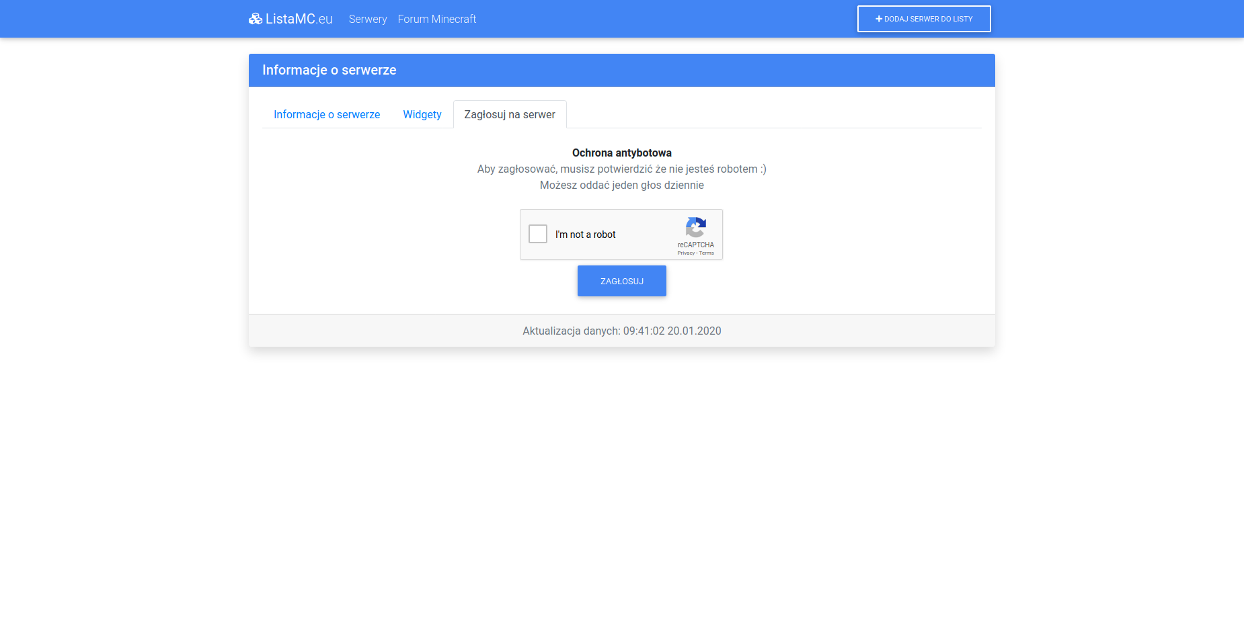1244x633 pixels.
Task: Click the Ochrona antybotowa heading
Action: [621, 153]
